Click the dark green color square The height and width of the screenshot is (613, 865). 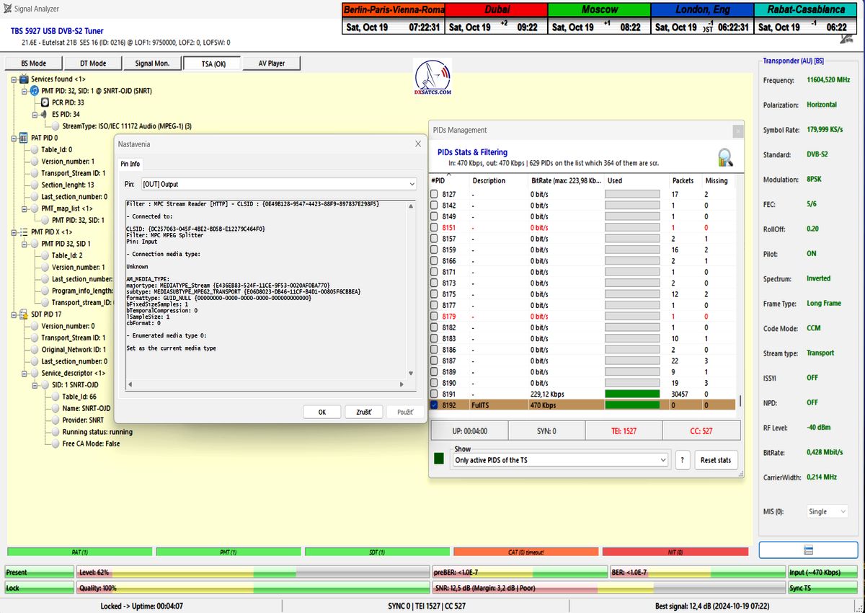click(x=440, y=459)
